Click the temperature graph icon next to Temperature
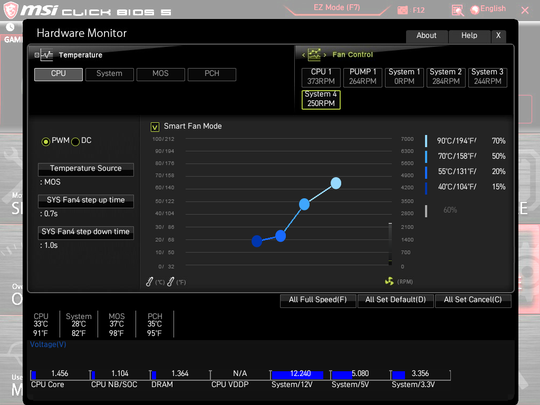The image size is (540, 405). (47, 55)
